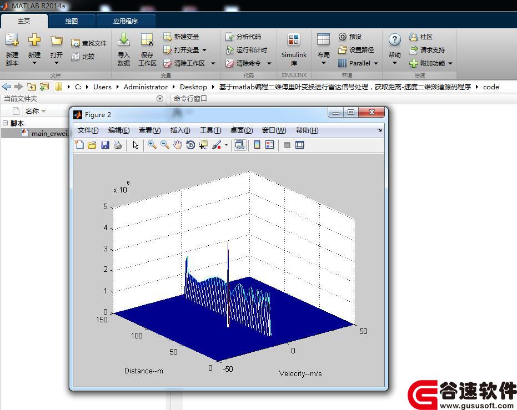This screenshot has width=517, height=410.
Task: Click the New Figure icon in Figure 2 toolbar
Action: coord(79,145)
